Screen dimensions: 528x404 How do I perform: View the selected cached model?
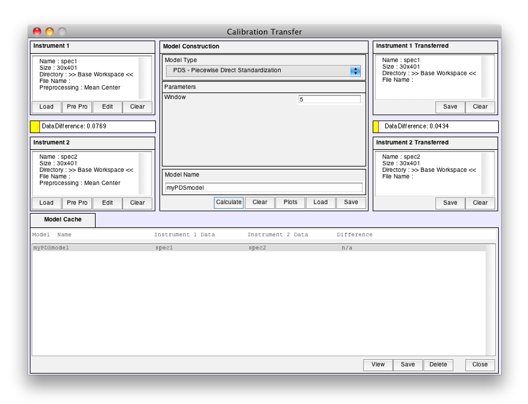point(378,365)
